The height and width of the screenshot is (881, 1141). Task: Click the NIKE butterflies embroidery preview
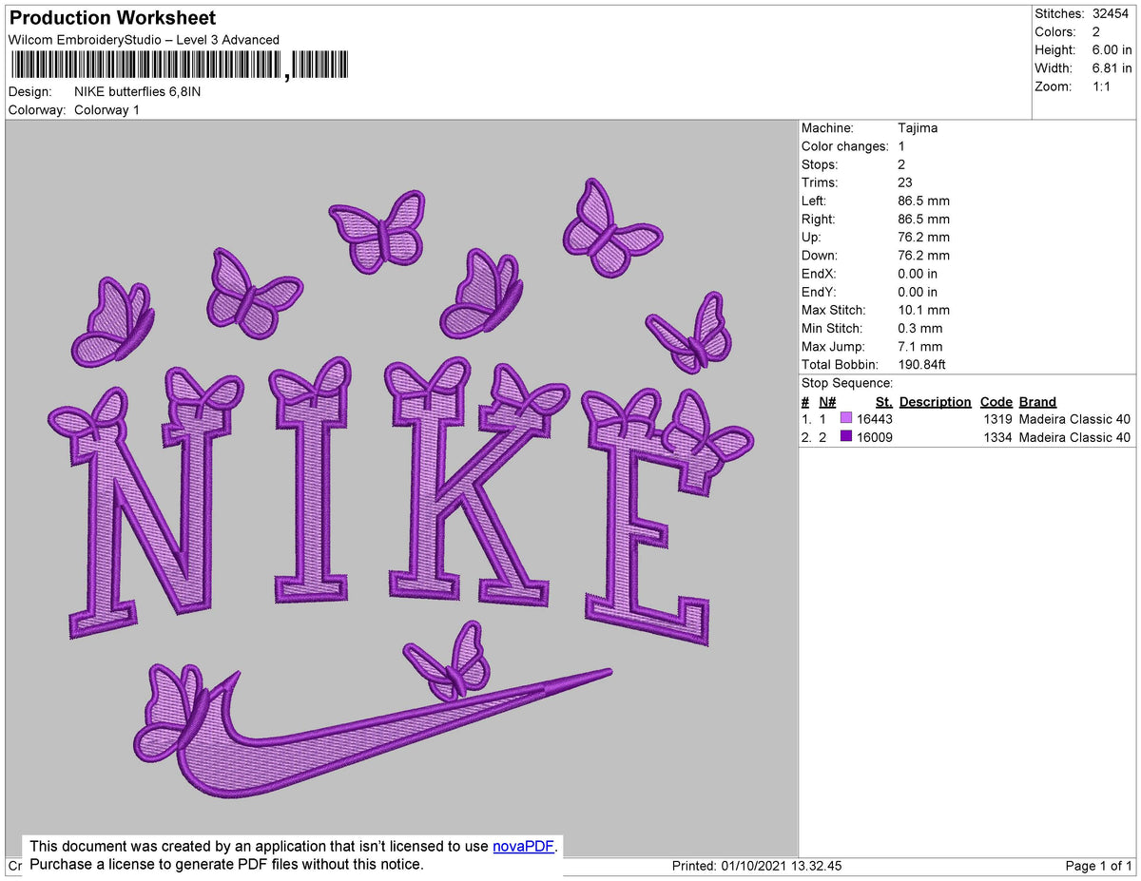click(x=401, y=488)
